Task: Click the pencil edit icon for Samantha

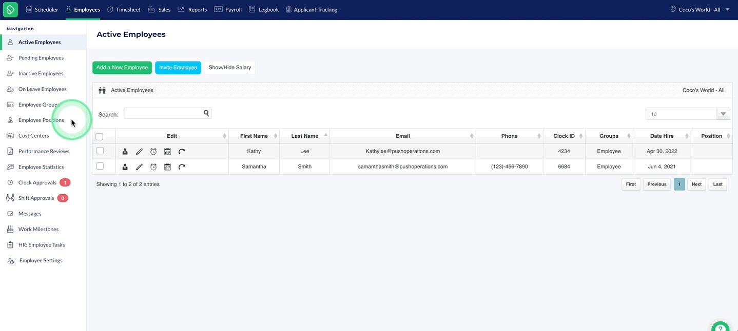Action: pos(139,167)
